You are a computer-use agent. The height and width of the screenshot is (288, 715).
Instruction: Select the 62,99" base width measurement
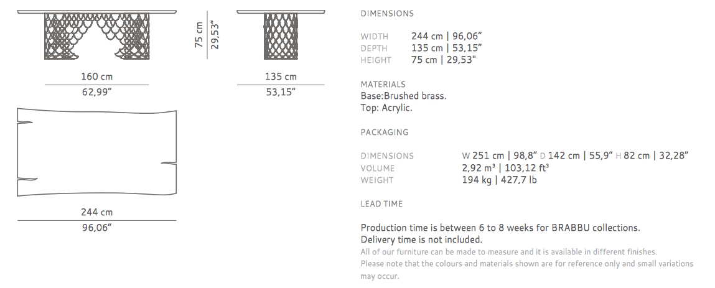tap(96, 92)
